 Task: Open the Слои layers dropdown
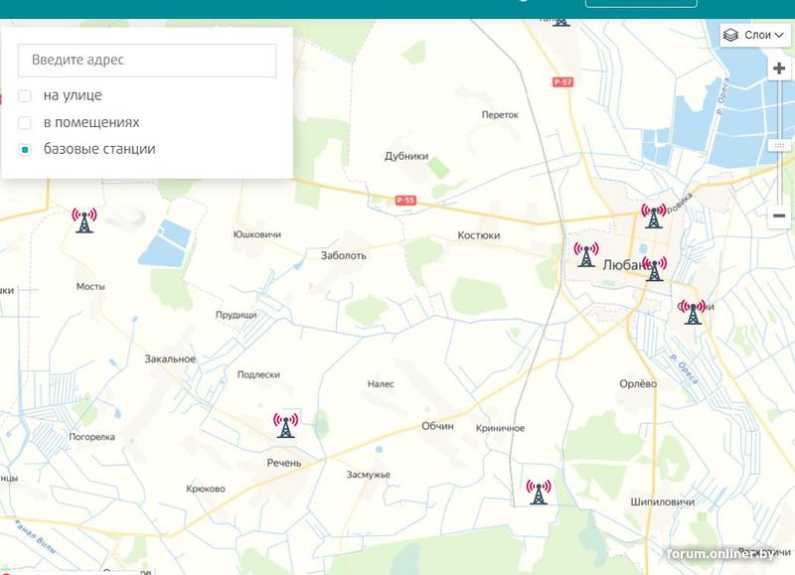pyautogui.click(x=754, y=35)
